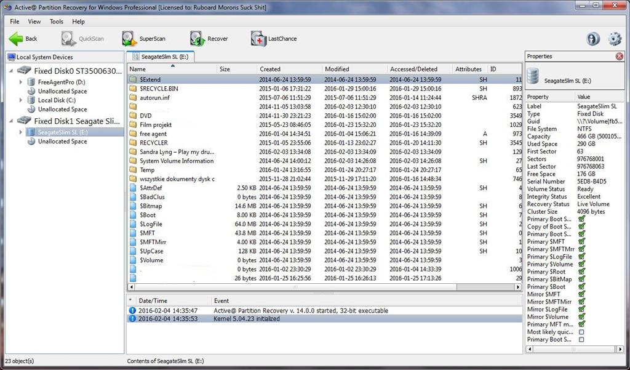630x370 pixels.
Task: Click the Date/Time log column header
Action: pos(173,301)
